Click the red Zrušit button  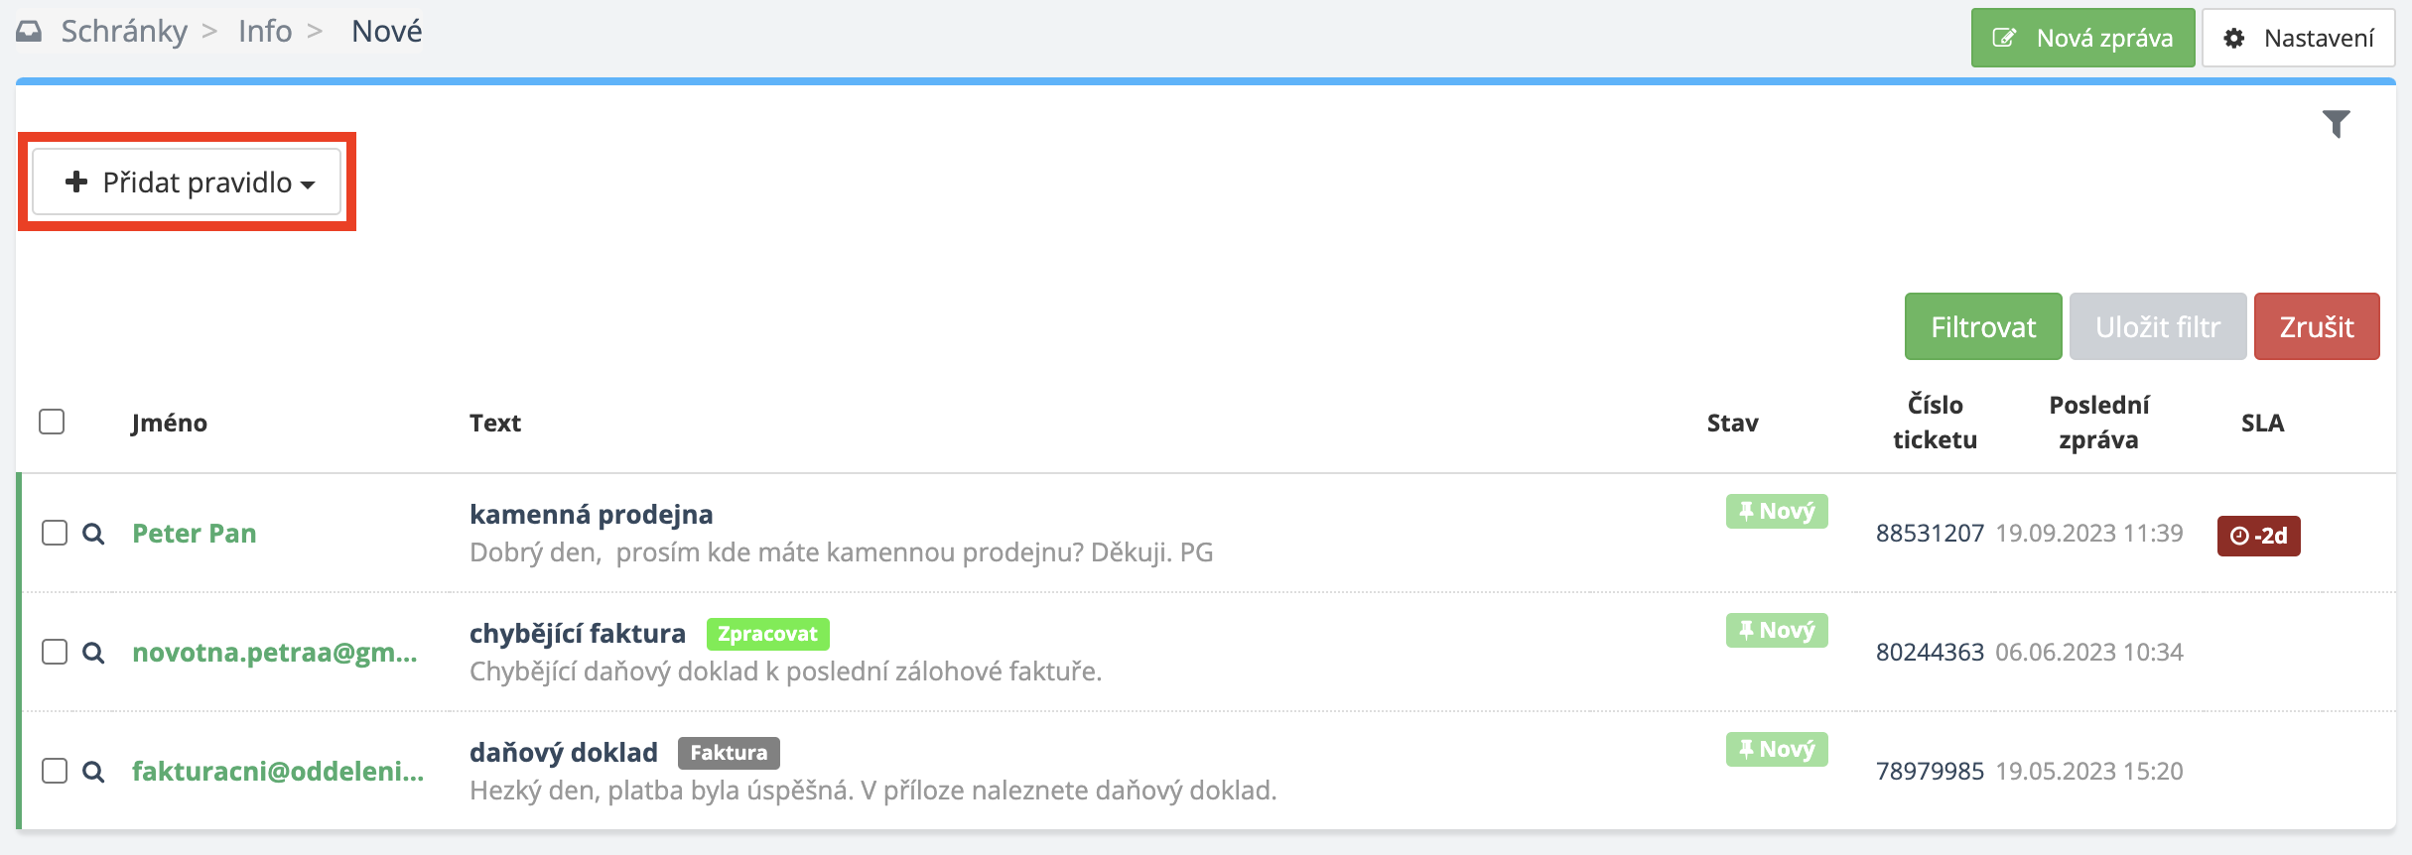[2317, 326]
